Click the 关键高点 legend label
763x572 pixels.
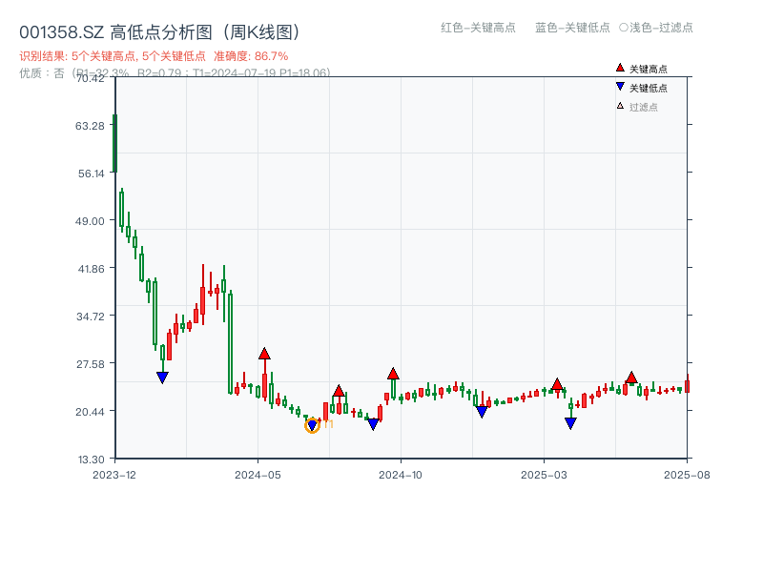tap(649, 69)
